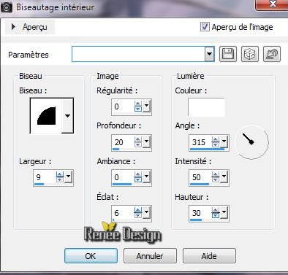Click the randomize parameters dice icon
This screenshot has height=275, width=288.
(250, 54)
